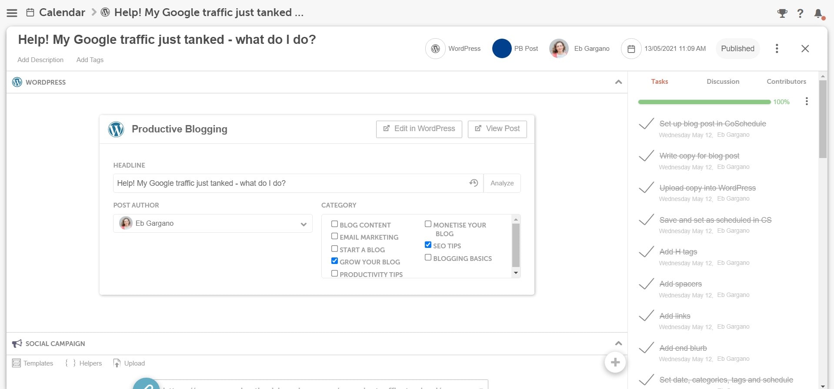Uncheck 'Set date, categories, tags and schedule' task
This screenshot has width=834, height=389.
point(646,380)
